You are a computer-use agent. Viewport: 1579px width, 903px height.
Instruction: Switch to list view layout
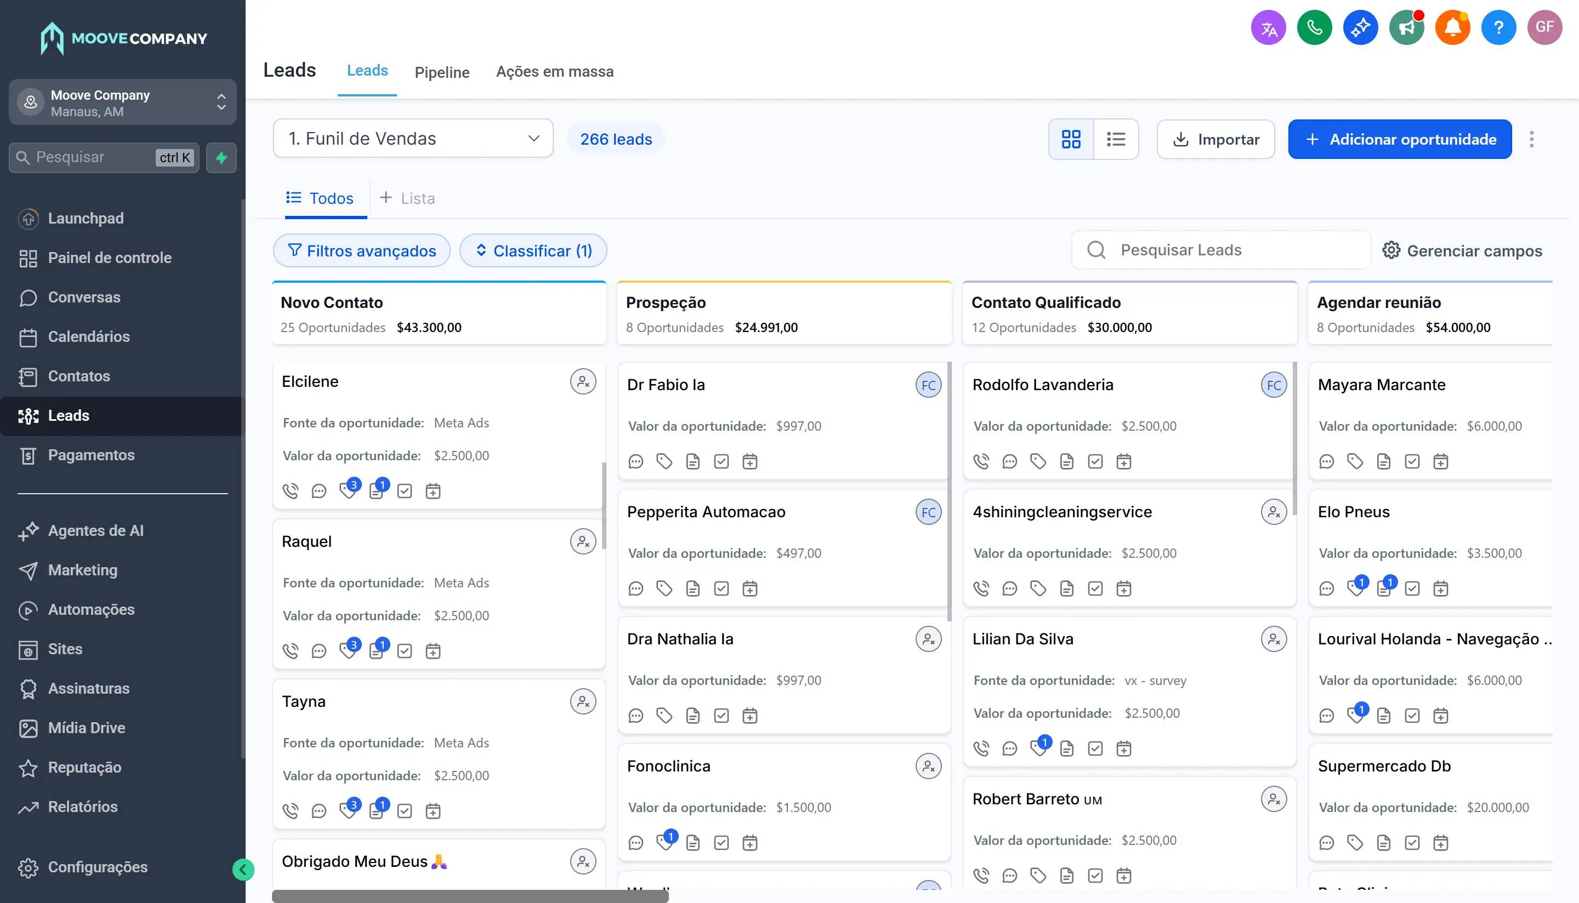click(1116, 139)
